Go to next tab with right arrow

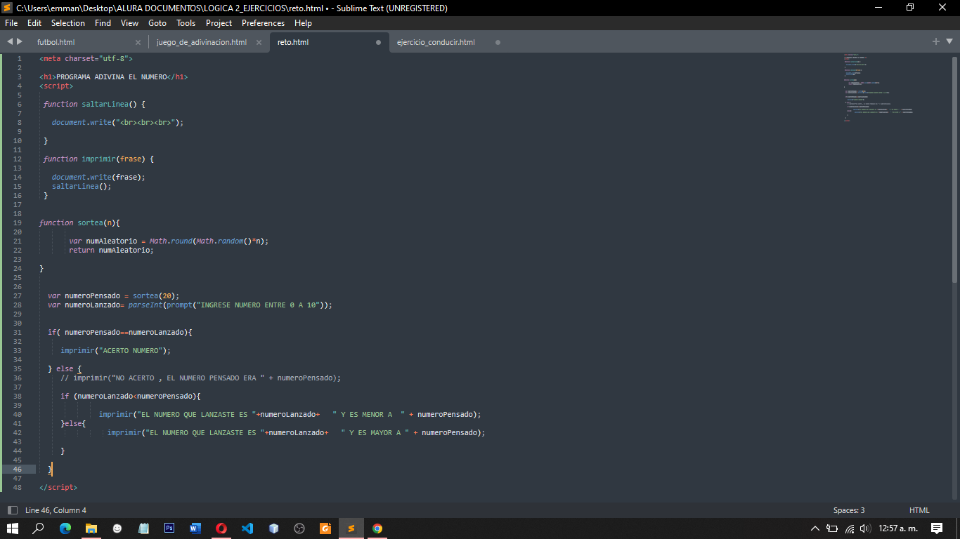point(20,42)
